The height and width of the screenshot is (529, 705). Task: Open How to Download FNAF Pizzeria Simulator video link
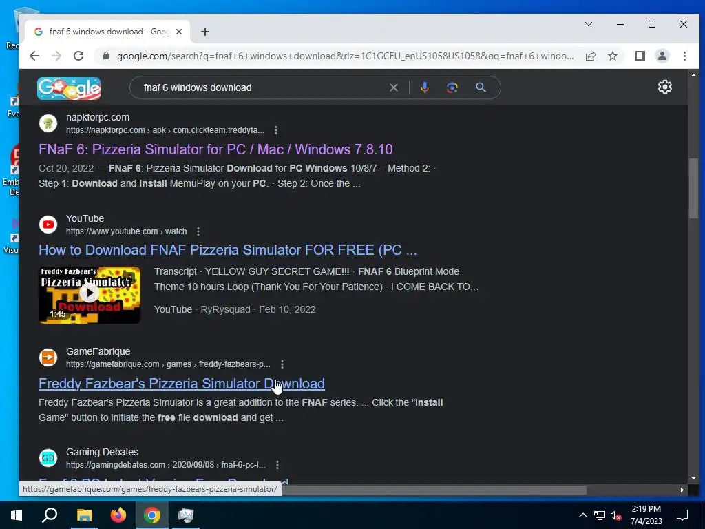[227, 250]
